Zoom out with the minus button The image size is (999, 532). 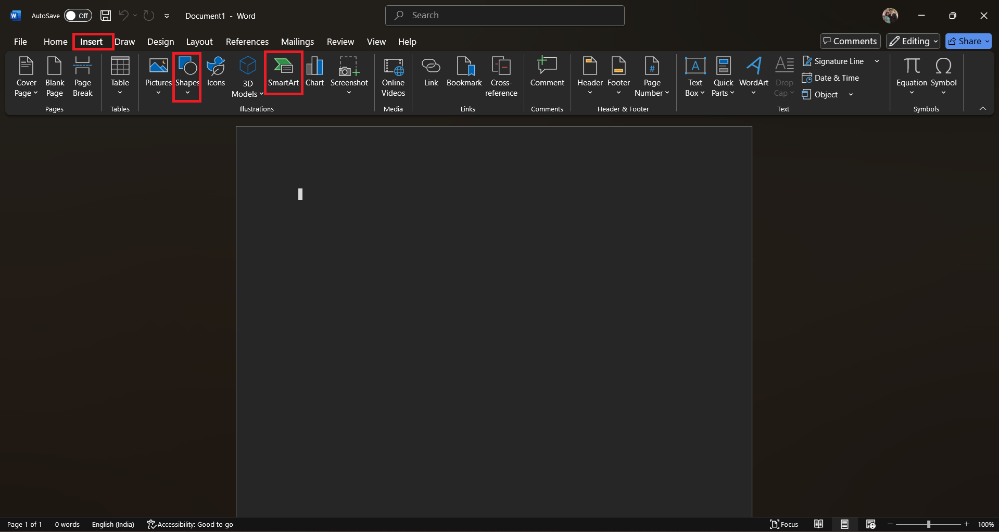[890, 524]
